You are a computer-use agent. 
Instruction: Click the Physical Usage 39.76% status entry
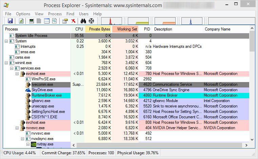138,153
